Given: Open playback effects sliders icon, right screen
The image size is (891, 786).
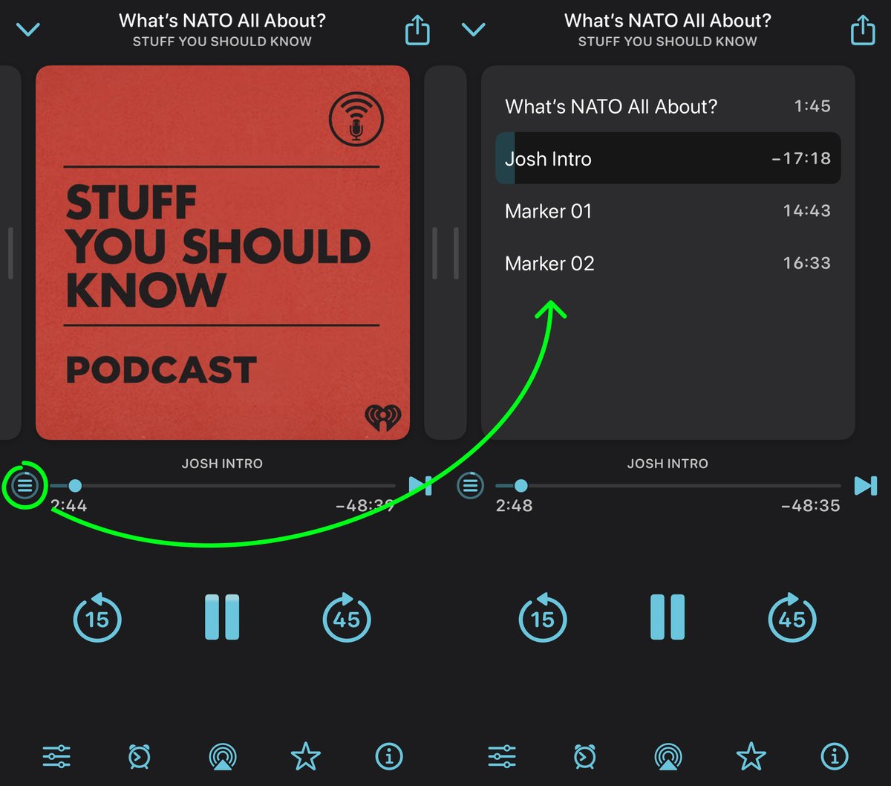Looking at the screenshot, I should [502, 756].
